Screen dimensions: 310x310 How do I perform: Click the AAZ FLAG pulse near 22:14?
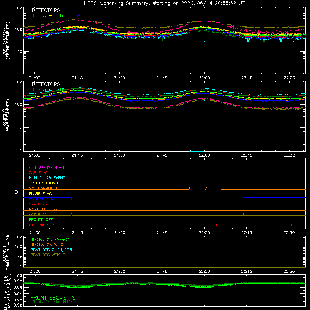(x=243, y=215)
